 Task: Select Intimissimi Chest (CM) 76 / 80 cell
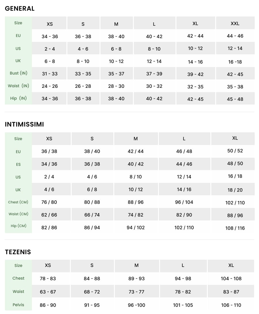[x=49, y=202]
